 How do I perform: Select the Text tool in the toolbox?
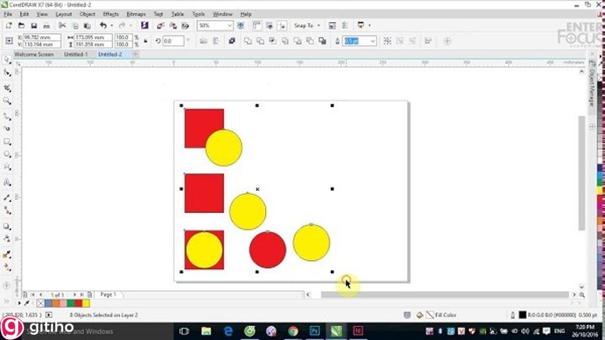(x=7, y=182)
